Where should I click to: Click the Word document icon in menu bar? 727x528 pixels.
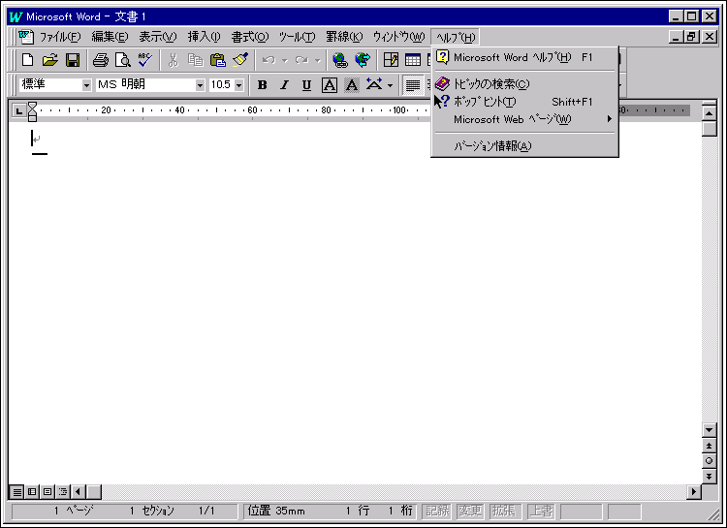(26, 36)
